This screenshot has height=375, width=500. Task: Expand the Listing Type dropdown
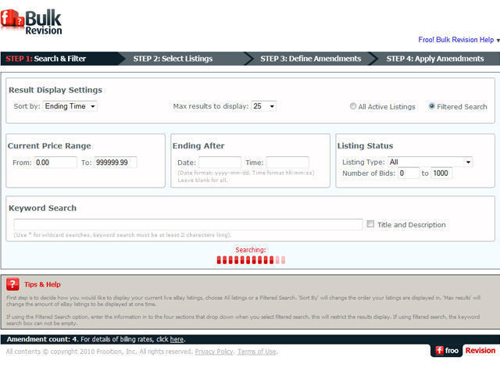tap(430, 162)
